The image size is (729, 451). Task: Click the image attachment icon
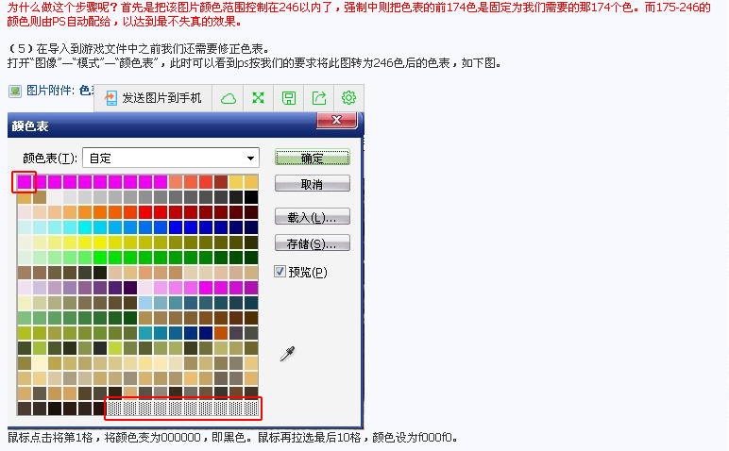[x=15, y=92]
